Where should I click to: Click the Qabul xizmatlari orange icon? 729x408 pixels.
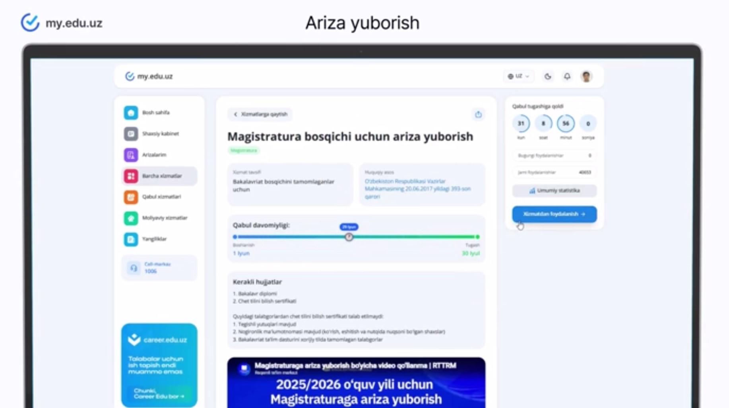131,197
